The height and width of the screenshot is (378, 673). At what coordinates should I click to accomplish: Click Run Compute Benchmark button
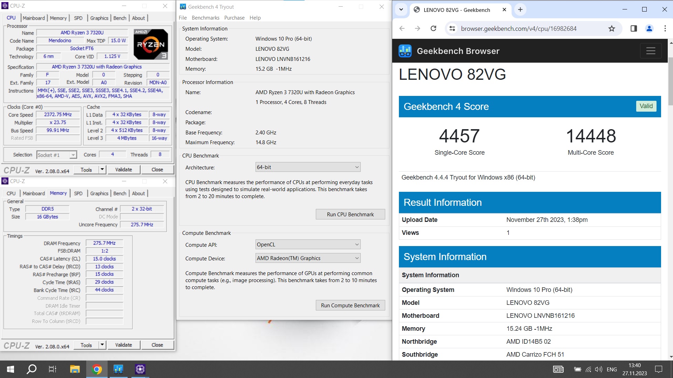click(350, 306)
